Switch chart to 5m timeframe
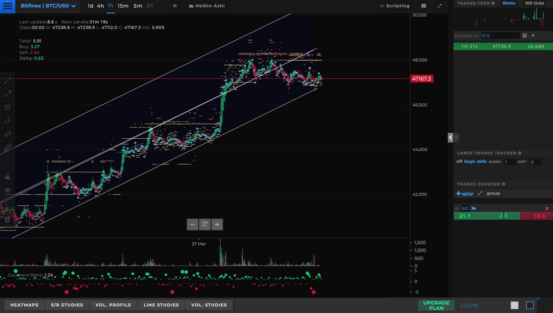The image size is (553, 313). point(138,6)
